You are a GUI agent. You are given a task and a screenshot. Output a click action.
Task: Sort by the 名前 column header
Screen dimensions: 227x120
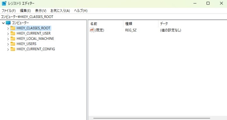(106, 24)
